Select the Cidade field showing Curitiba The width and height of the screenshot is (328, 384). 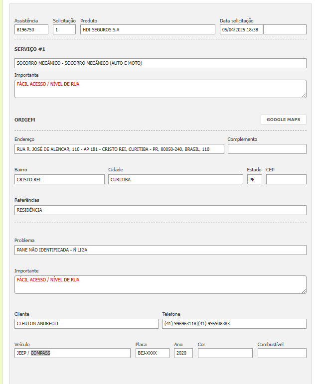[x=175, y=179]
